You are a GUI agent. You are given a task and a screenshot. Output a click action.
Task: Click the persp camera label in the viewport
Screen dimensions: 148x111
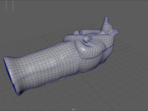coord(73,109)
